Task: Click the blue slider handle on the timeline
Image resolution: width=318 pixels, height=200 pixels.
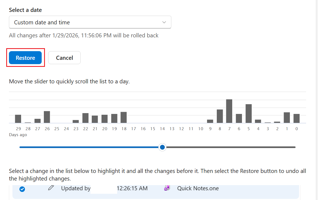Action: pyautogui.click(x=162, y=147)
